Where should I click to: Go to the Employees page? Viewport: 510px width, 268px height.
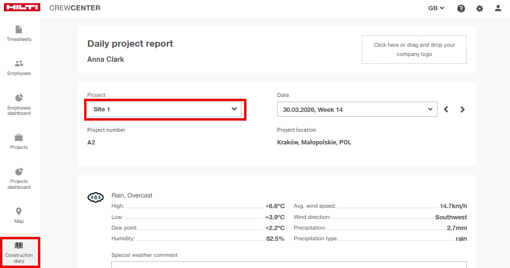[x=19, y=68]
